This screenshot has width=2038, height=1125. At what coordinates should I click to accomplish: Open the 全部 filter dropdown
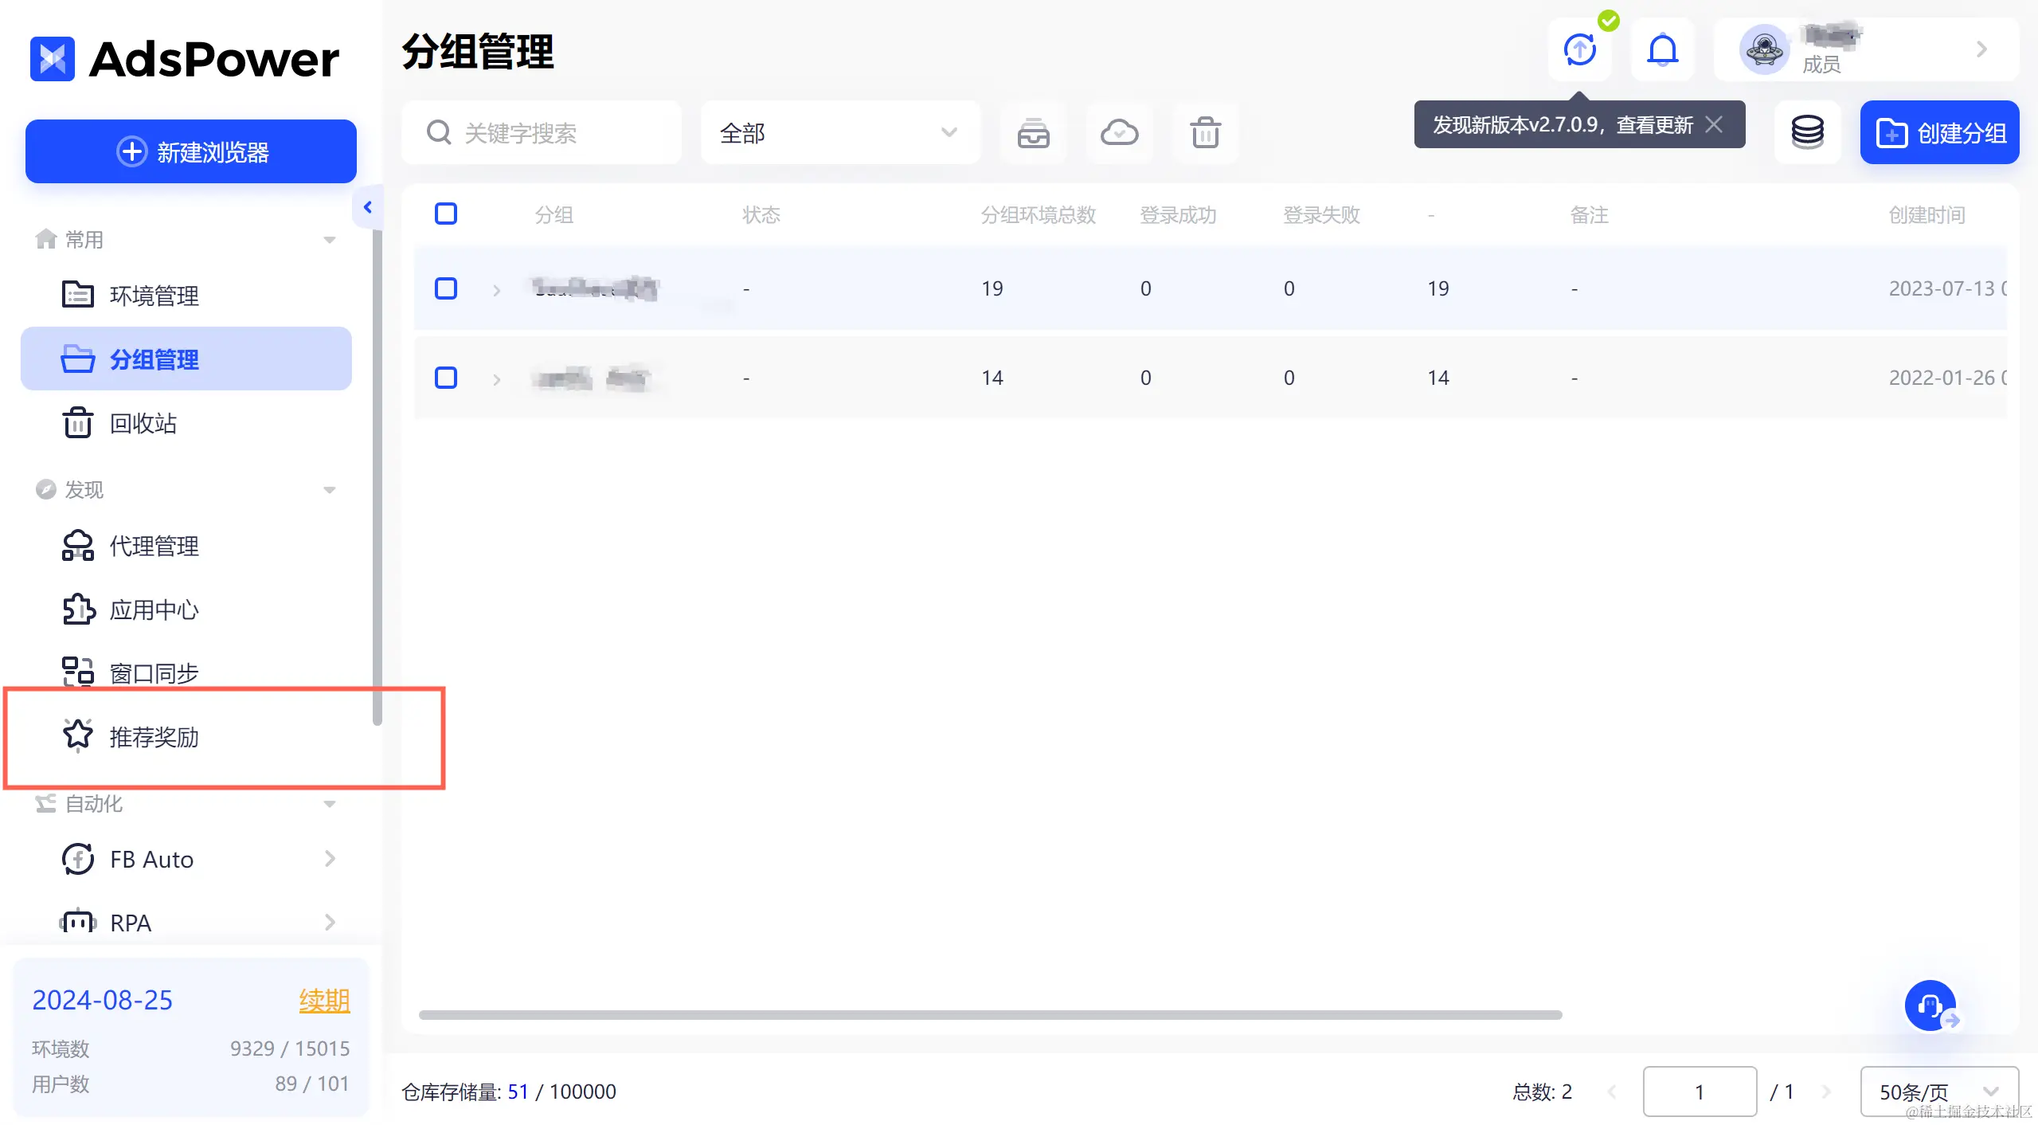[840, 132]
